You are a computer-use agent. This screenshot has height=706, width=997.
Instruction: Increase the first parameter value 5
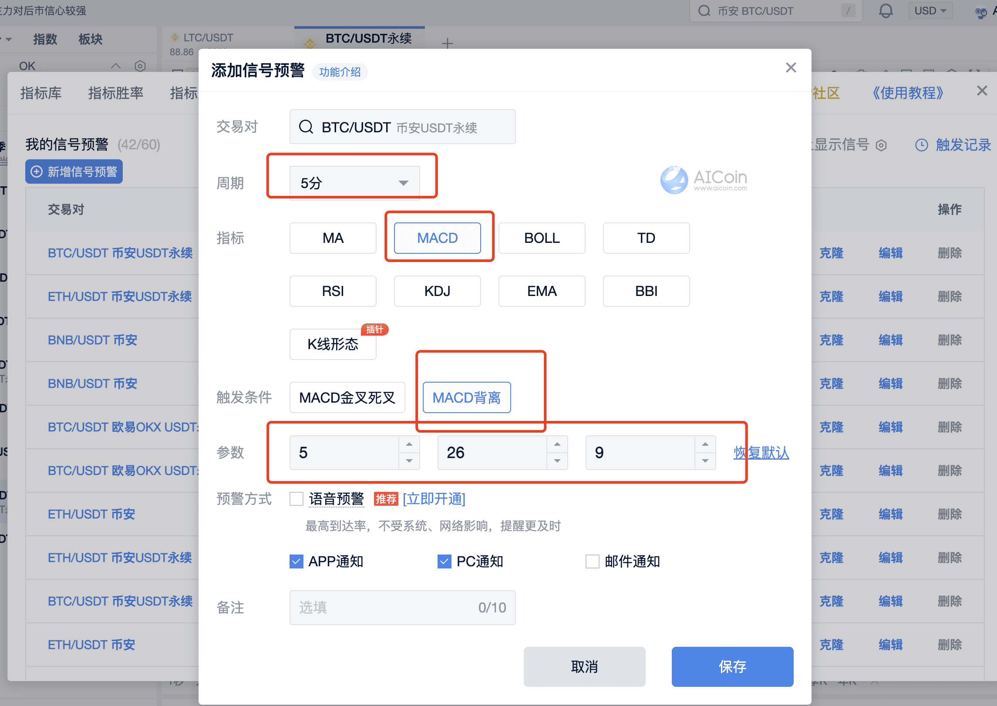[x=409, y=444]
